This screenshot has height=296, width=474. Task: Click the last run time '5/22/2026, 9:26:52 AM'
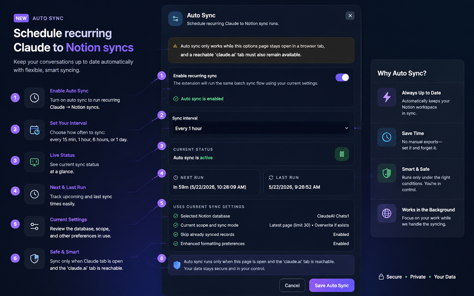click(x=294, y=187)
